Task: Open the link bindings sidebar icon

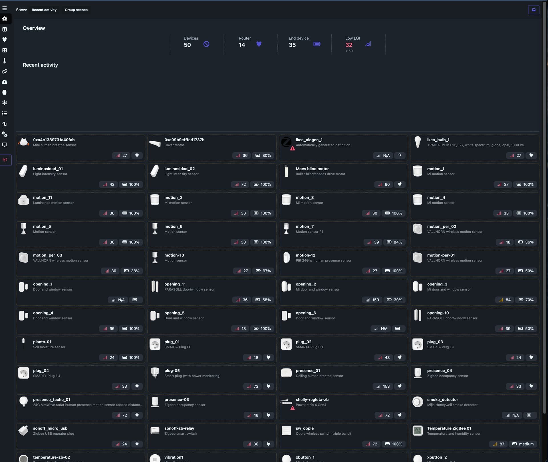Action: pyautogui.click(x=5, y=71)
